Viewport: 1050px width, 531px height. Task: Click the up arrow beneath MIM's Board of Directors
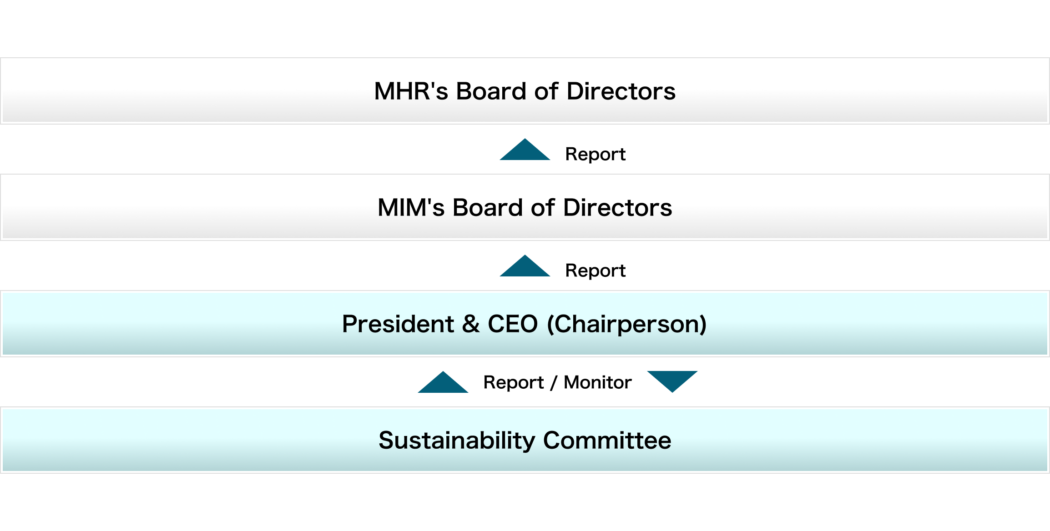pos(525,267)
